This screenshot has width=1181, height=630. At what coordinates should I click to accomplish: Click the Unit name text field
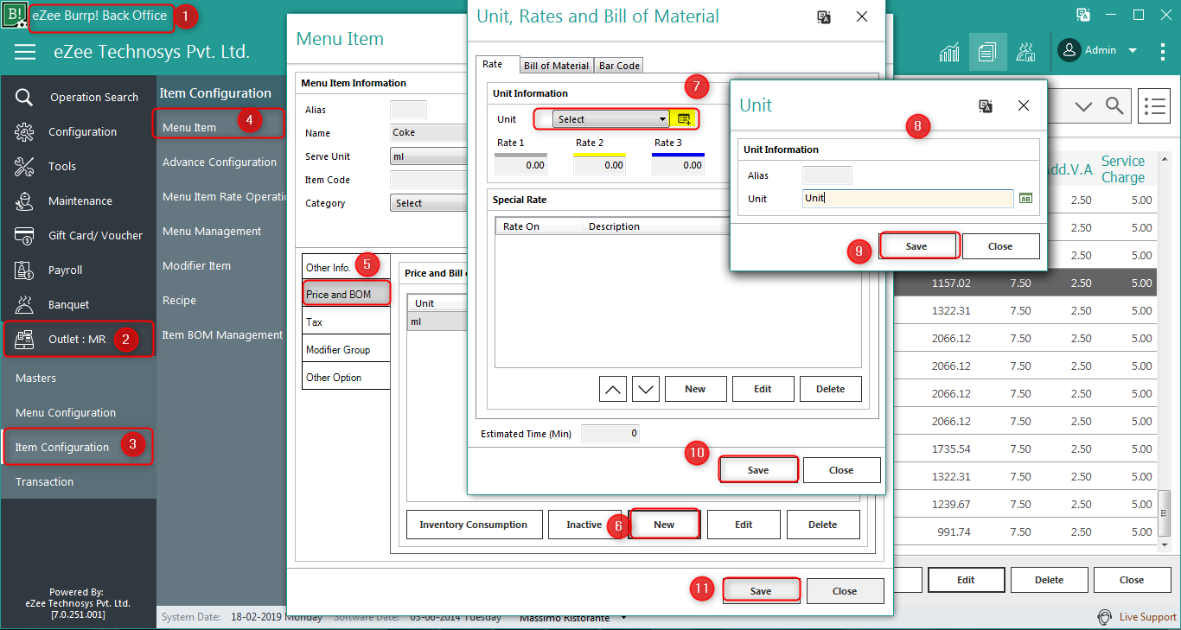(x=908, y=198)
